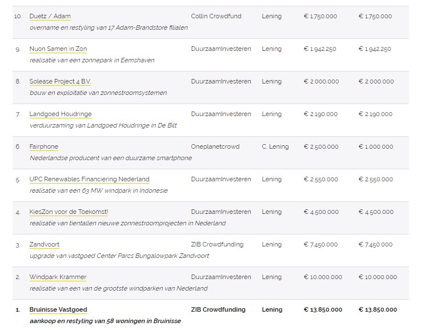Click the Solease Project 4 B.V. link
Viewport: 421px width, 330px height.
click(60, 82)
